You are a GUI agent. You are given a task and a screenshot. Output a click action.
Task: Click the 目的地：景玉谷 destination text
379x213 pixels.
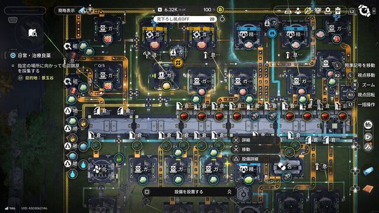pos(40,78)
